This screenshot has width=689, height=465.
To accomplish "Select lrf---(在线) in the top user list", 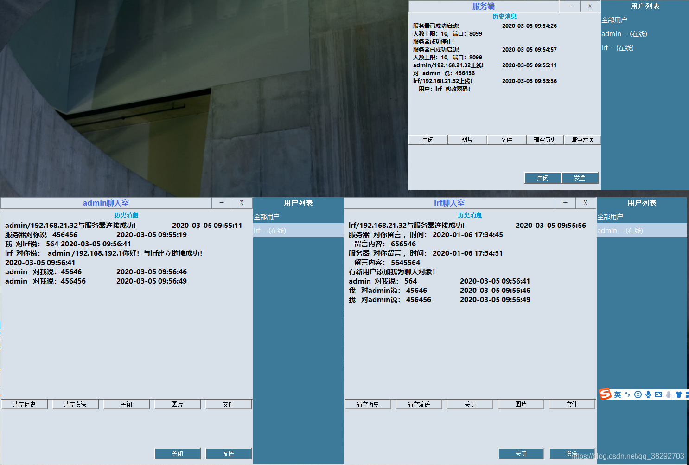I will click(x=617, y=48).
